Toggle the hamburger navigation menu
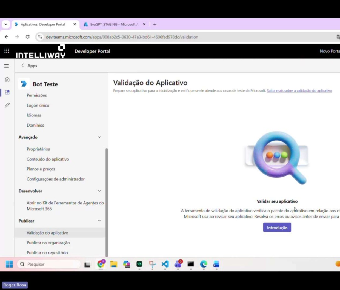 click(7, 66)
